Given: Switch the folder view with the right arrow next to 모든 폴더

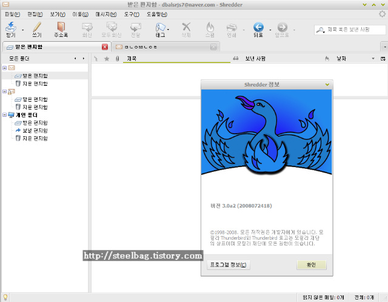Looking at the screenshot, I should point(84,59).
